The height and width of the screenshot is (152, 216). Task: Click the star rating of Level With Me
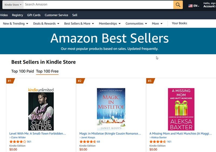(18, 141)
